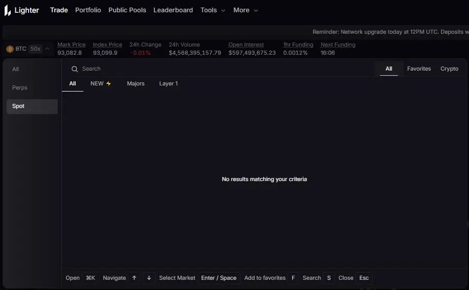The height and width of the screenshot is (290, 469).
Task: Click the Next Funding label
Action: coord(338,44)
